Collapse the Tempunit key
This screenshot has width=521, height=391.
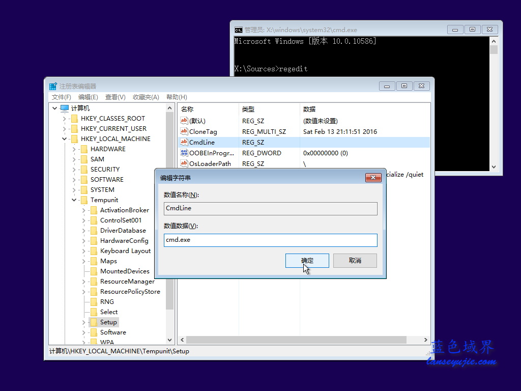coord(74,200)
